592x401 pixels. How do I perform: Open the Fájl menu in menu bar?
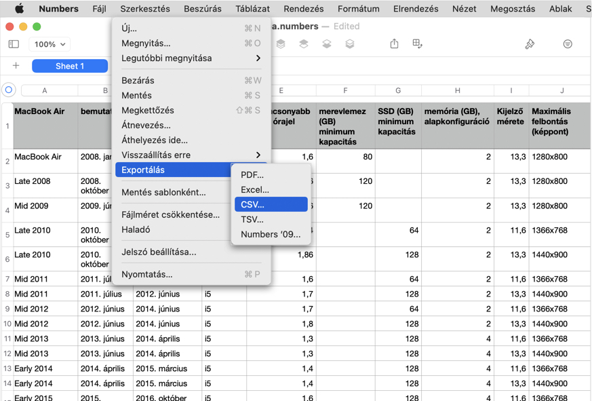(x=99, y=8)
